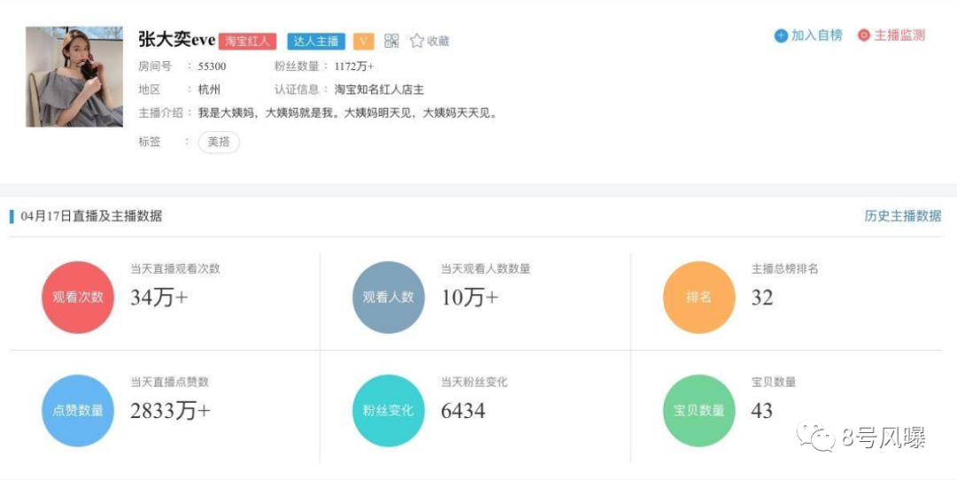Click the plus icon for 加入自榜
This screenshot has width=957, height=480.
[x=781, y=36]
